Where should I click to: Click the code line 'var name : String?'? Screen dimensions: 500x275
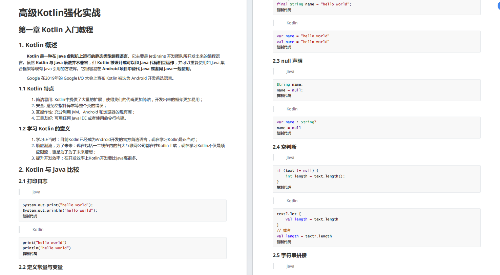[296, 122]
